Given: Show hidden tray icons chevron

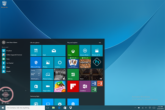Looking at the screenshot, I should click(135, 108).
